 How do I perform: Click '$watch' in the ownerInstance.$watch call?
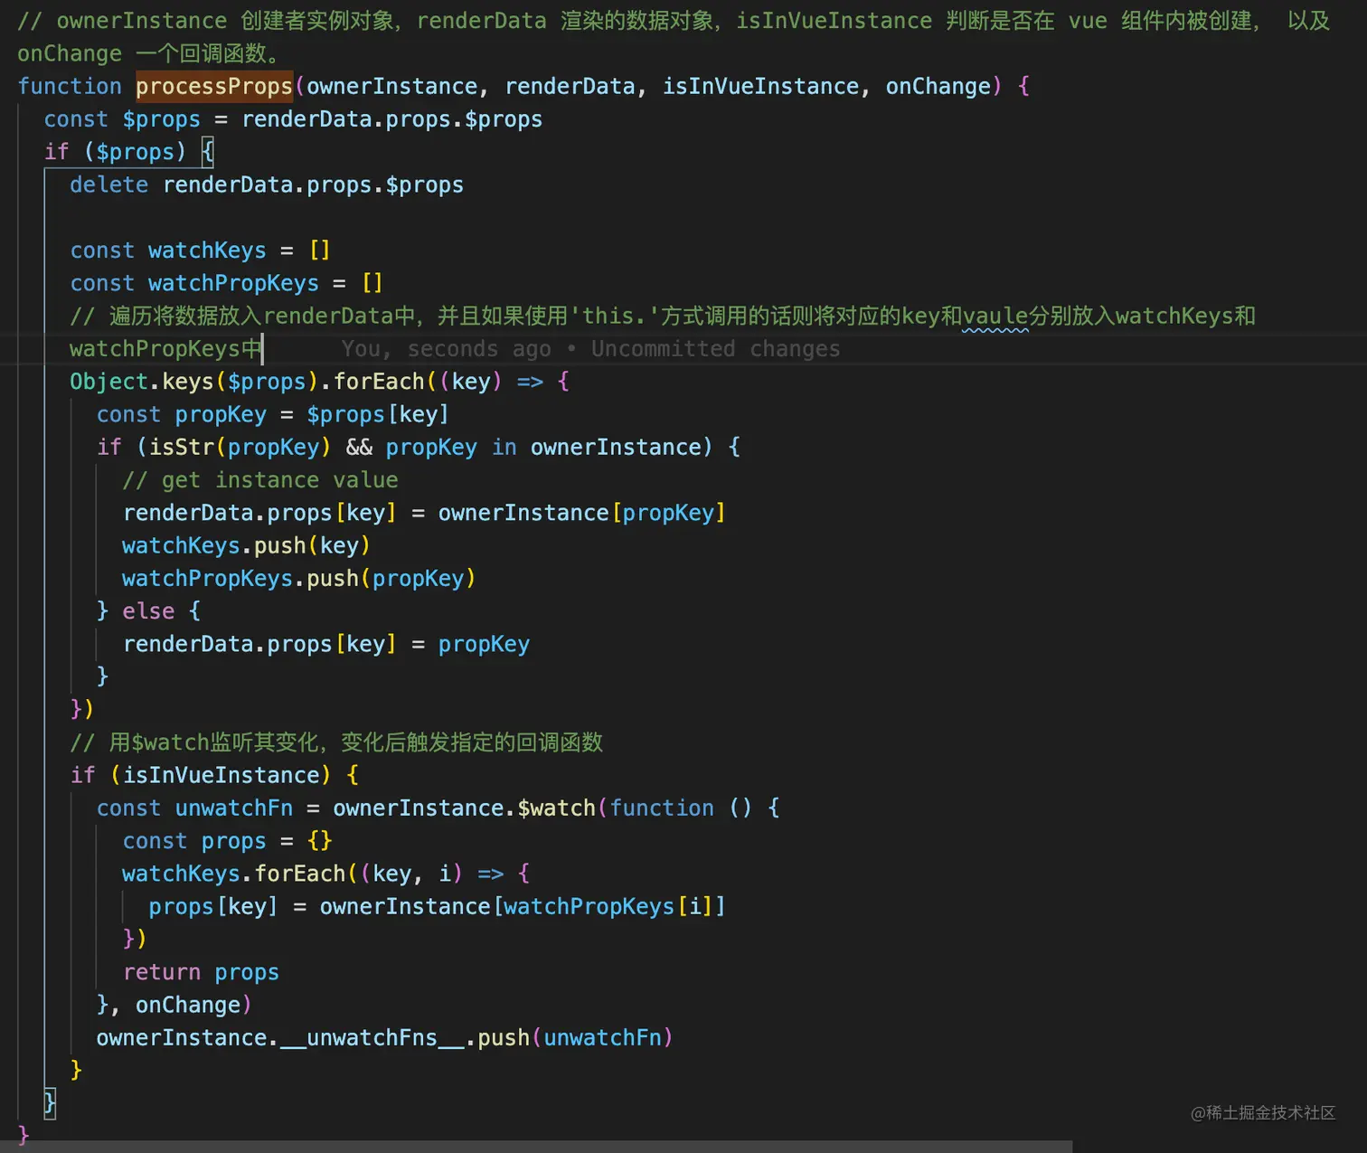click(556, 808)
